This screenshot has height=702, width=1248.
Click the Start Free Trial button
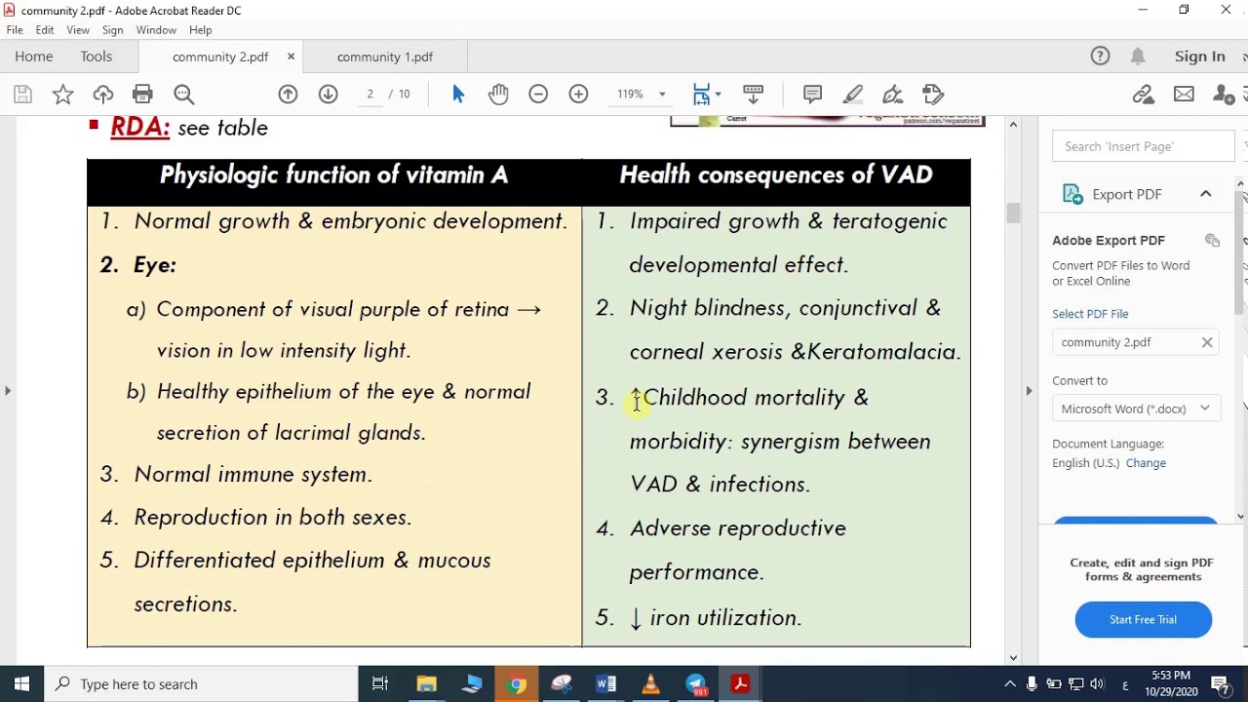click(1143, 619)
